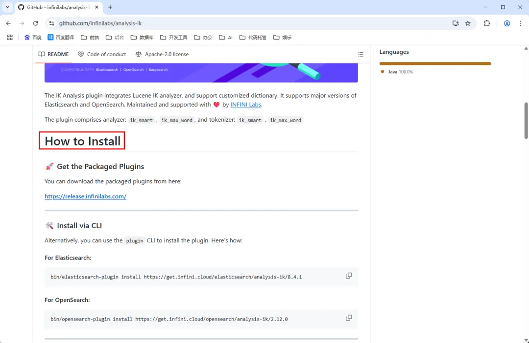View site information icon in address bar

coord(51,23)
